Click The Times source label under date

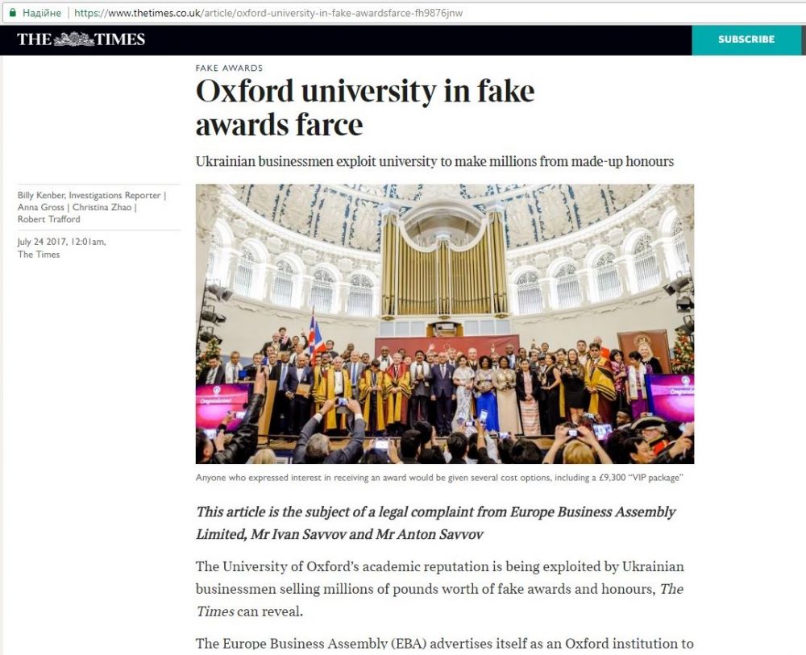tap(39, 255)
